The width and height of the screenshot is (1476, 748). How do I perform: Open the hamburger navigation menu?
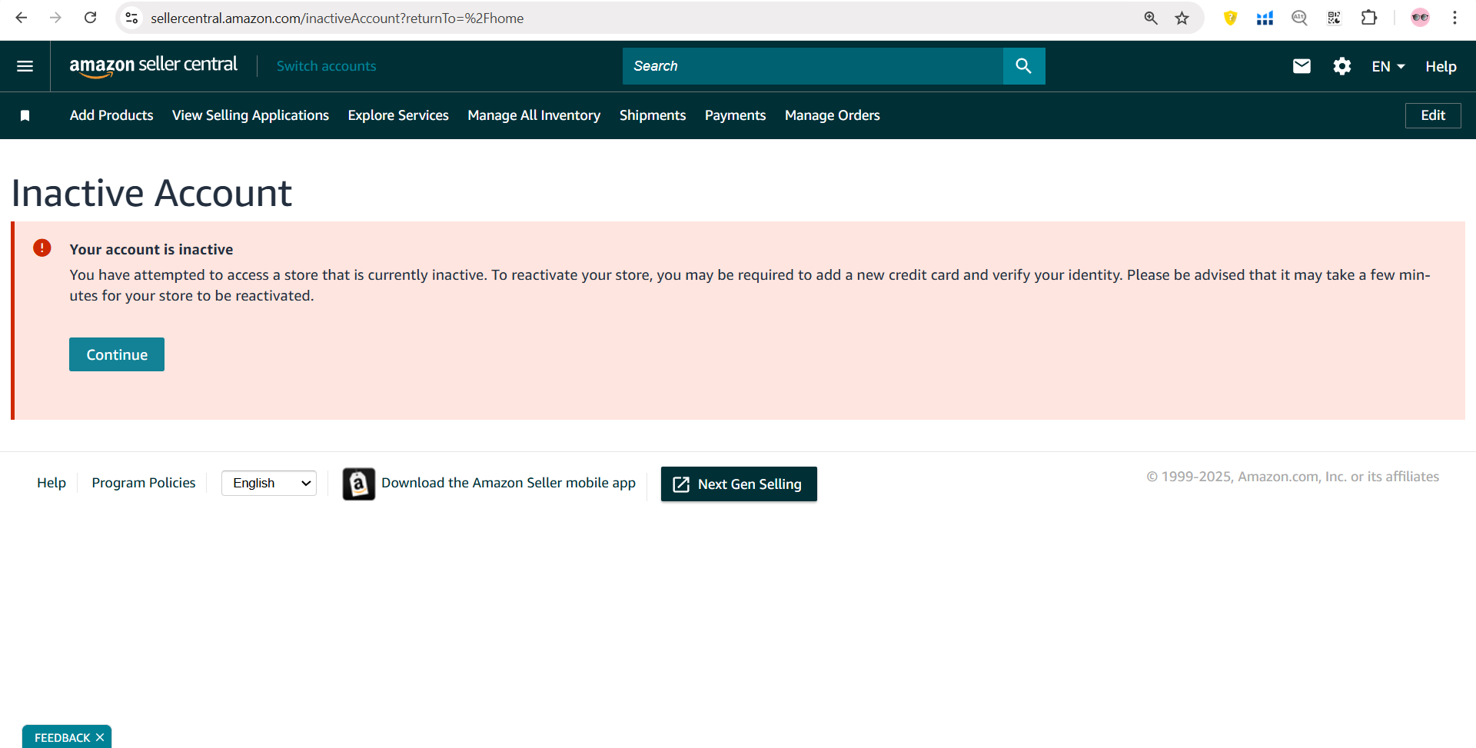click(x=25, y=66)
